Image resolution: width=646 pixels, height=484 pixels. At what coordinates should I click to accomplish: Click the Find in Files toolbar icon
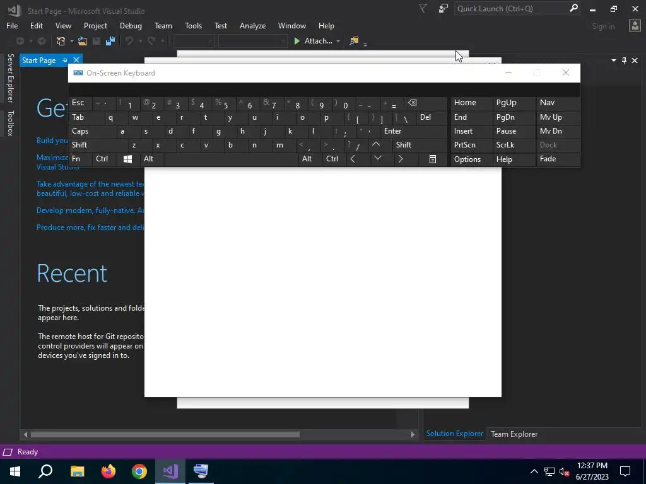(353, 41)
